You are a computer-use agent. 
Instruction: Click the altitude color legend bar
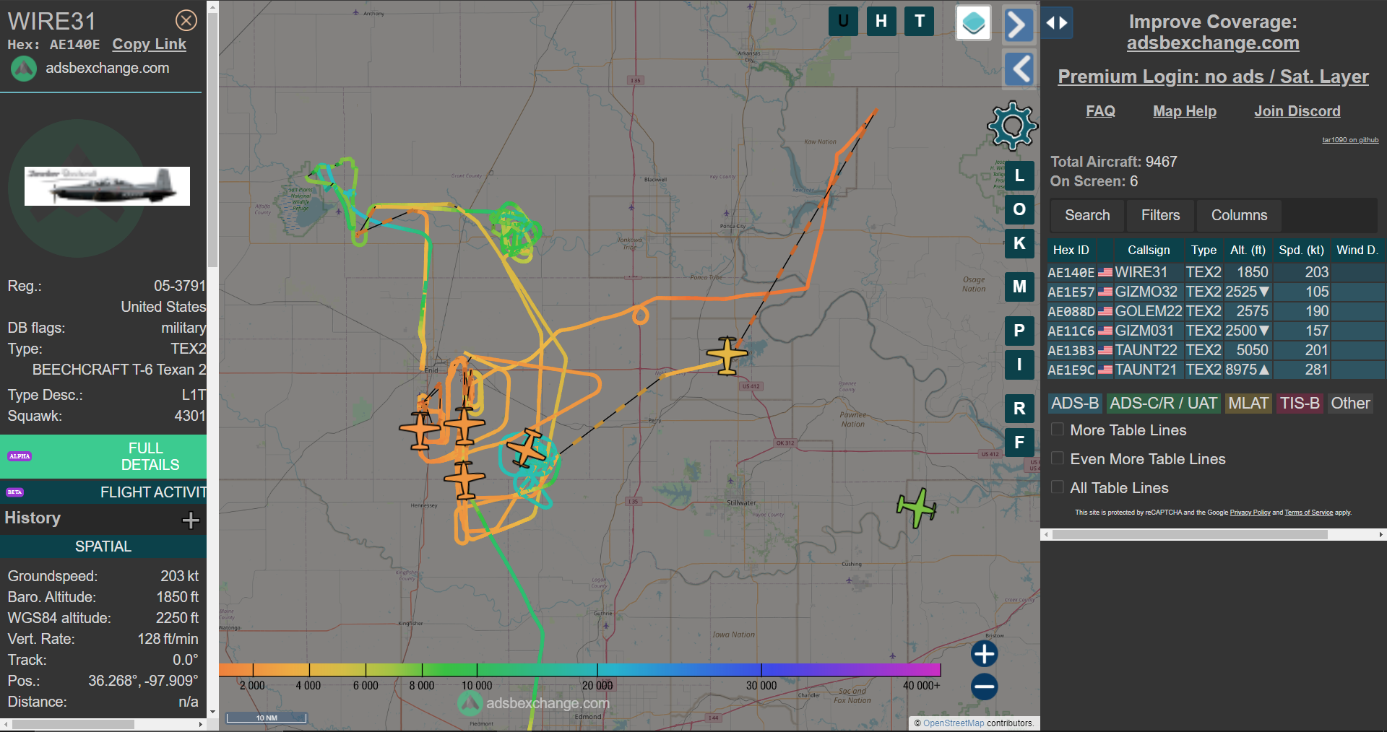(579, 670)
